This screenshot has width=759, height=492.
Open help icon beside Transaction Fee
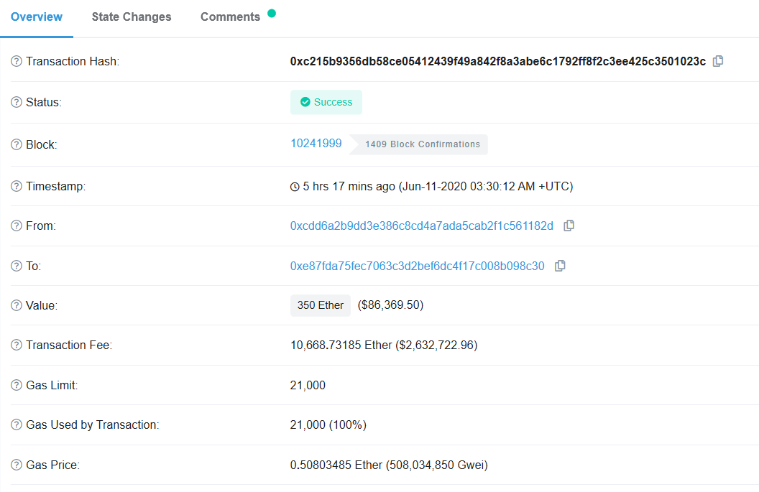[17, 345]
